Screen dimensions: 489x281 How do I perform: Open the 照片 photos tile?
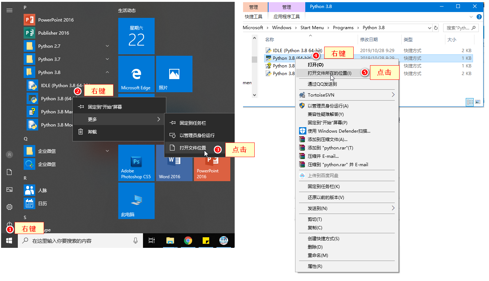(174, 74)
